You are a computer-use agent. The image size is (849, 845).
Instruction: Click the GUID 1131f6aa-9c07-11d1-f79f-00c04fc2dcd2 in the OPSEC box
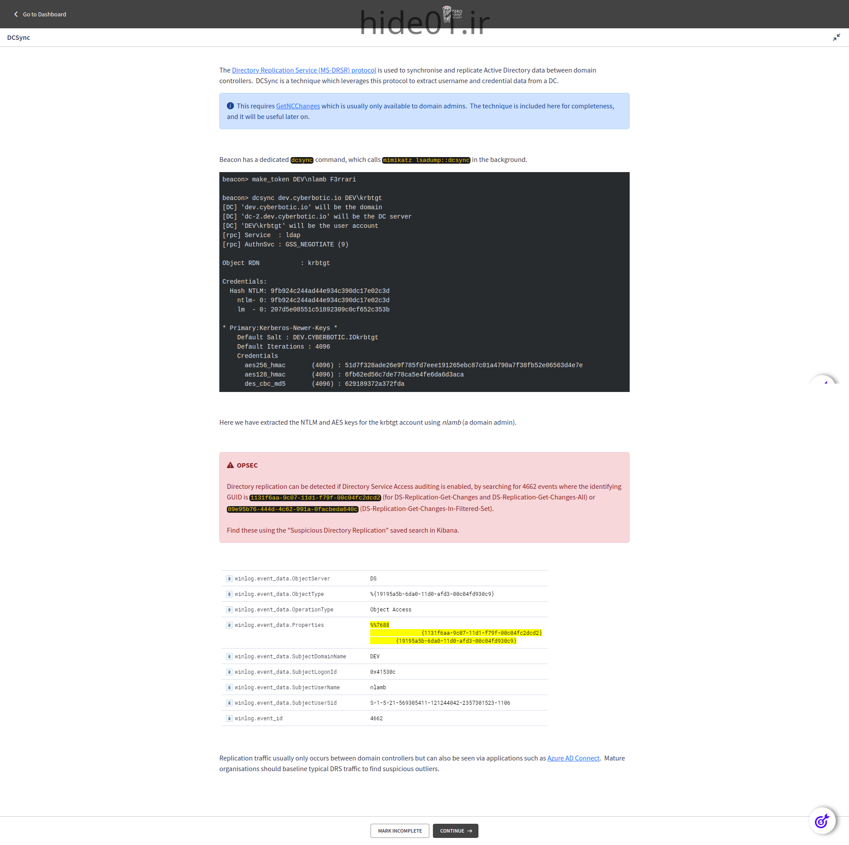[x=315, y=498]
